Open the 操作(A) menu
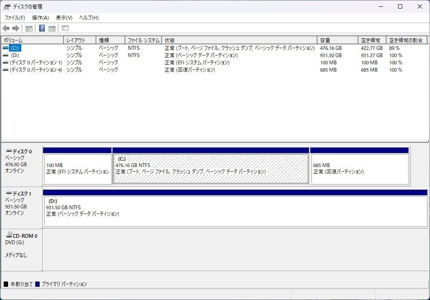The height and width of the screenshot is (300, 430). click(x=40, y=18)
